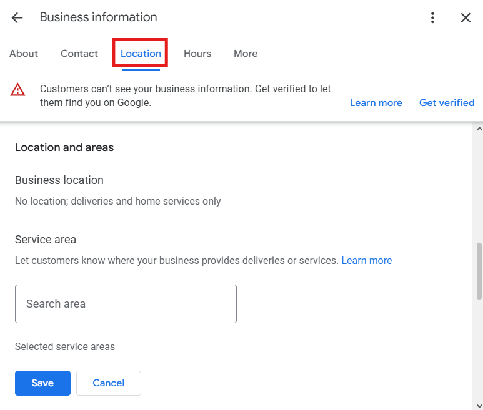Click the scrollbar up arrow
Screen dimensions: 483x410
click(x=479, y=129)
